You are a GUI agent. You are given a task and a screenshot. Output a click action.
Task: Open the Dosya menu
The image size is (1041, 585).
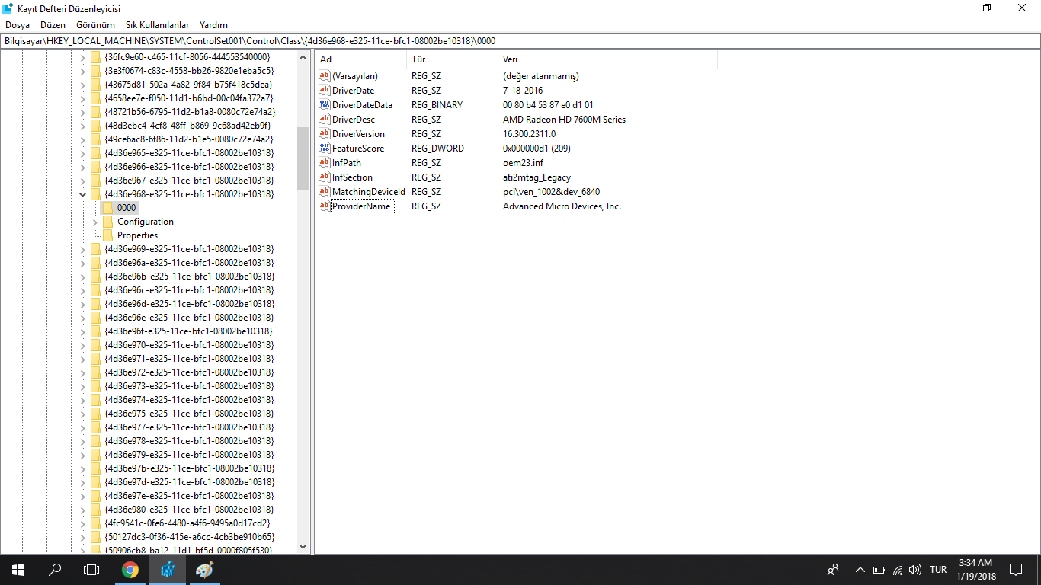18,25
